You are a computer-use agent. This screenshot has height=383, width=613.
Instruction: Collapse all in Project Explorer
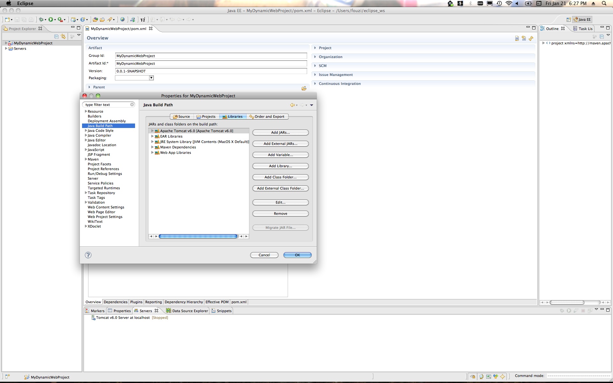click(57, 36)
